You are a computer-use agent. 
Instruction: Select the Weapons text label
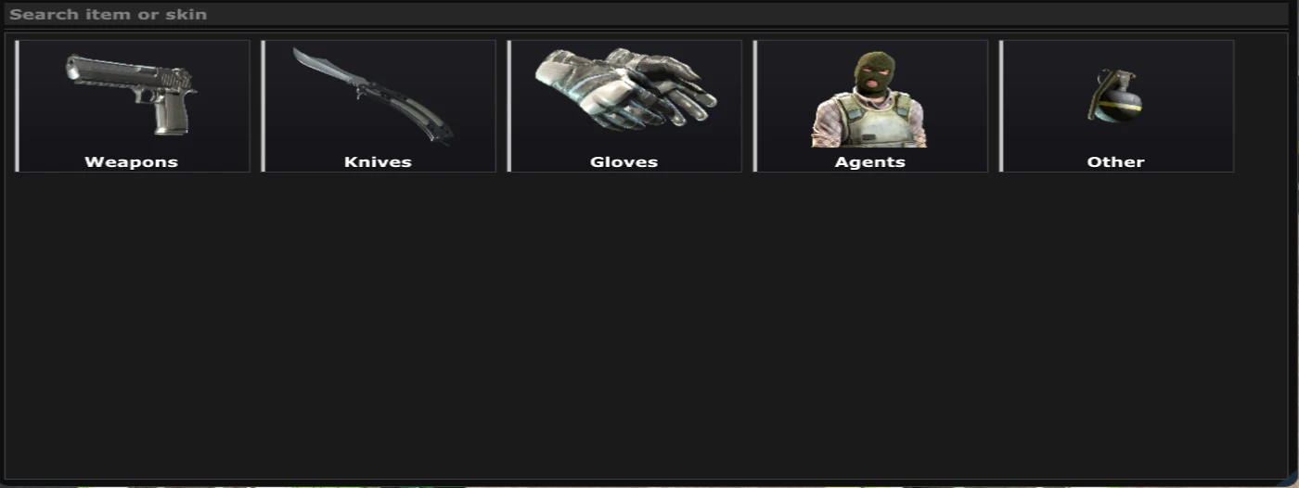[131, 161]
